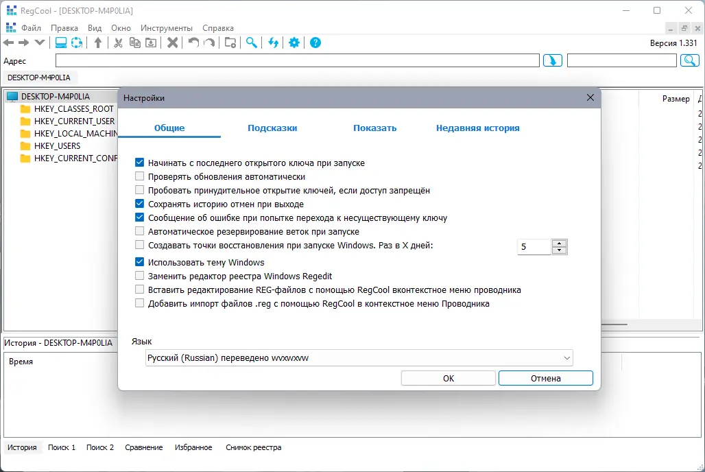
Task: Select HKEY_LOCAL_MACHINE in the tree
Action: 75,134
